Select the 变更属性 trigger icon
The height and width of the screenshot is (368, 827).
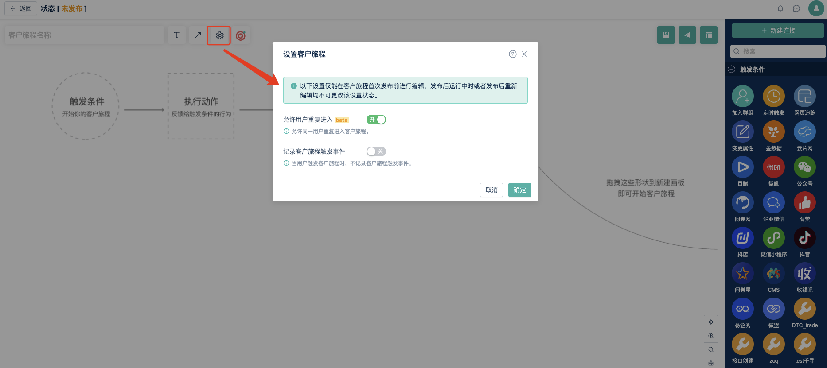coord(743,132)
